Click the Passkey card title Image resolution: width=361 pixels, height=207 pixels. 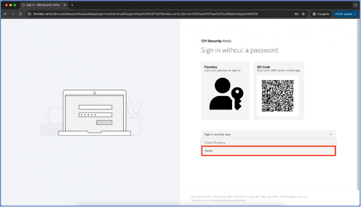(211, 67)
